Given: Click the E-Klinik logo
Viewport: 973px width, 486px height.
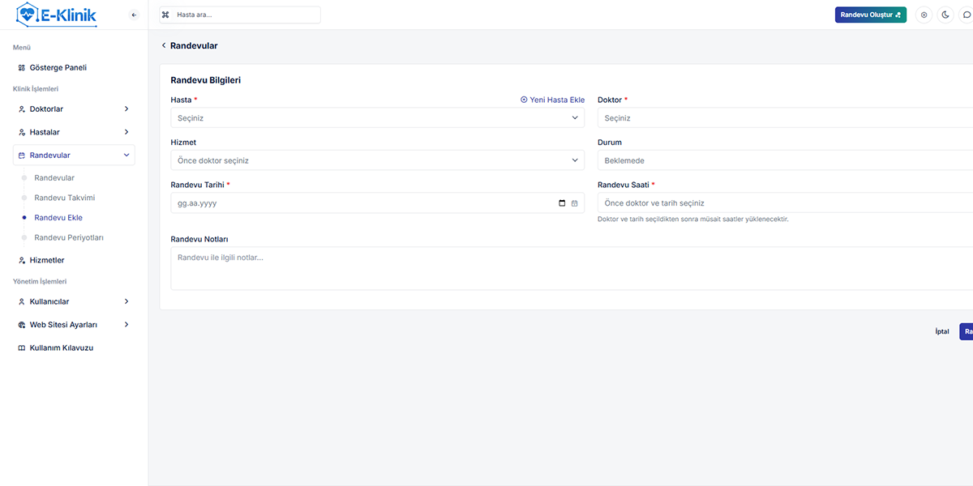Looking at the screenshot, I should coord(56,15).
